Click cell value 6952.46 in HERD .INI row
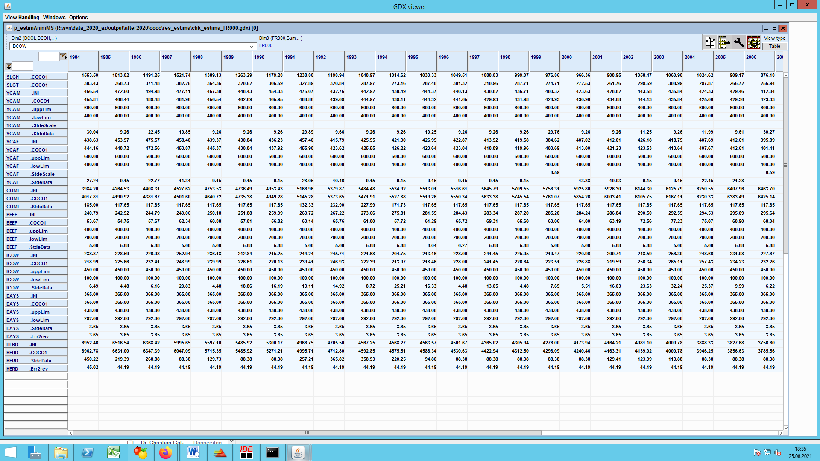820x461 pixels. (x=90, y=343)
